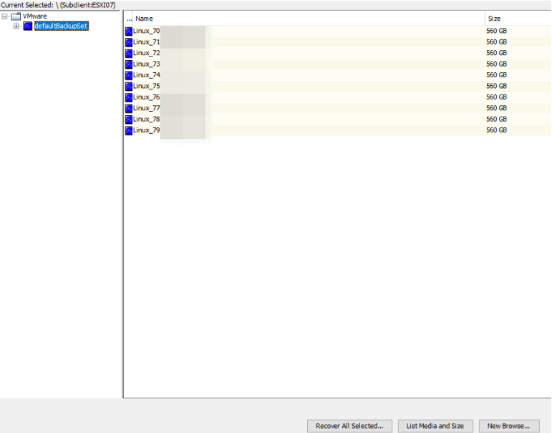This screenshot has width=552, height=433.
Task: Expand the defaultBackupSet node
Action: 16,26
